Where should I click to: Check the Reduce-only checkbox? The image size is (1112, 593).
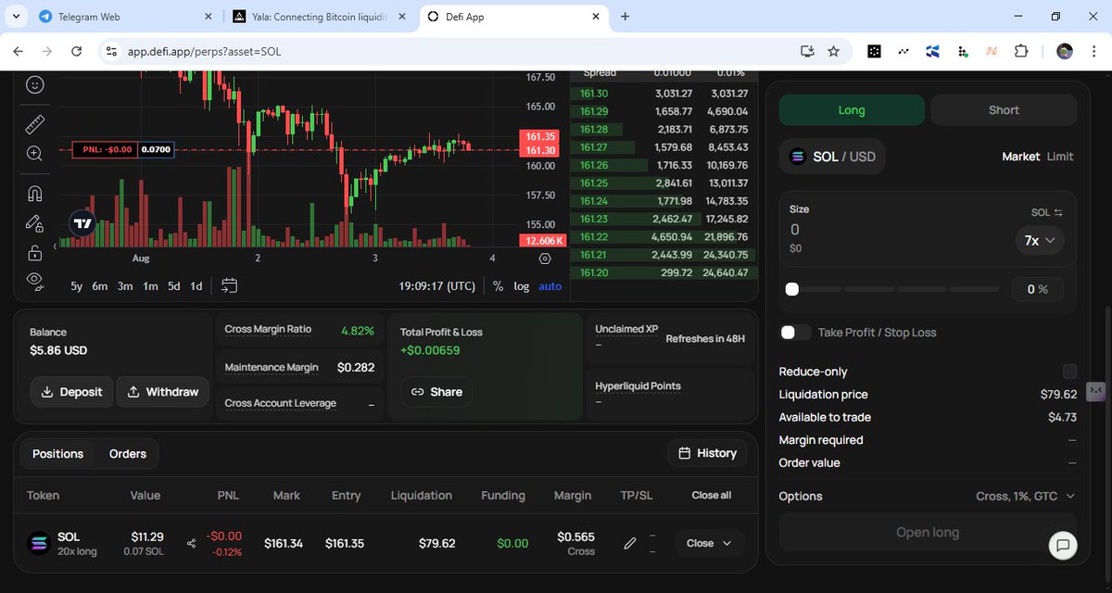click(1069, 372)
